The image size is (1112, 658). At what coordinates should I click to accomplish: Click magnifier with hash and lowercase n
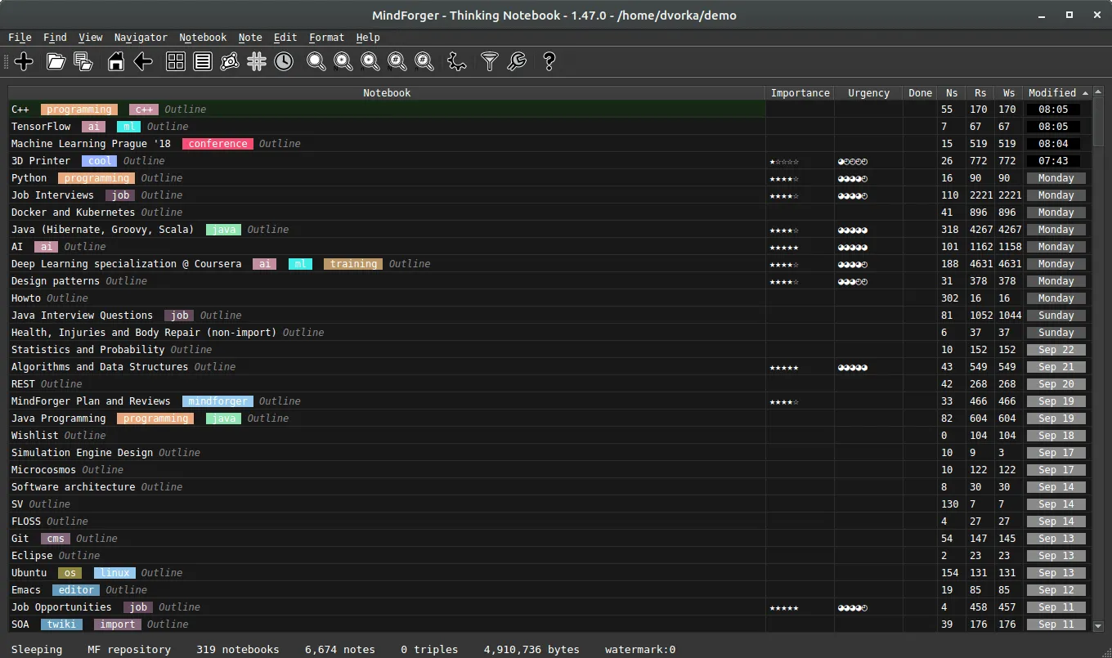coord(424,60)
